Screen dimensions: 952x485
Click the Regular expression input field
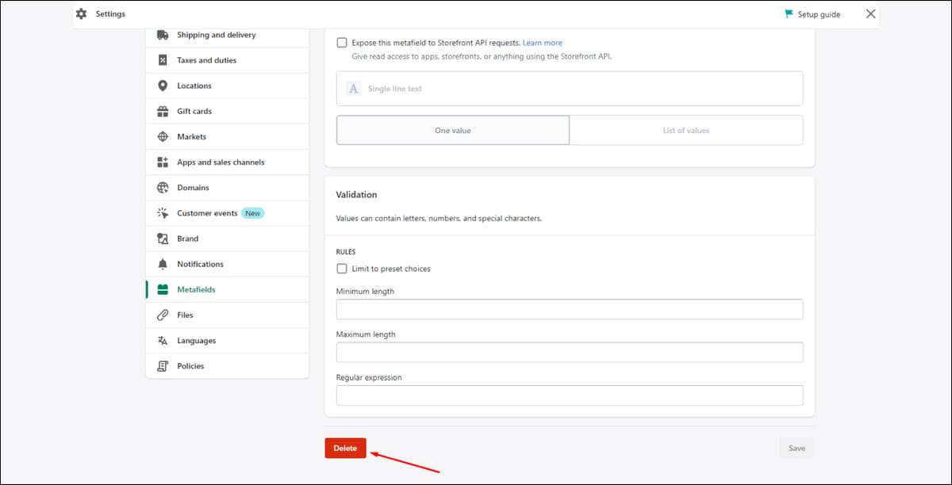coord(570,395)
